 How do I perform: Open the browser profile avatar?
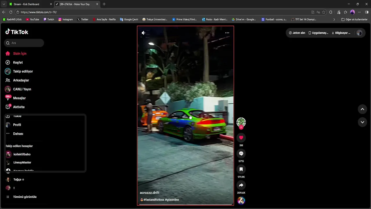352,12
